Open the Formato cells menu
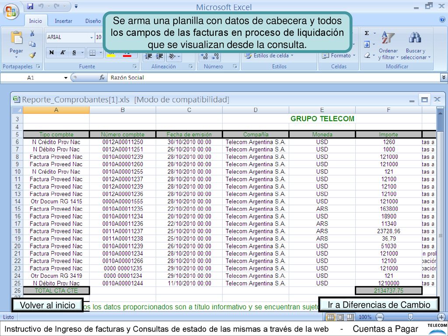 pyautogui.click(x=339, y=56)
